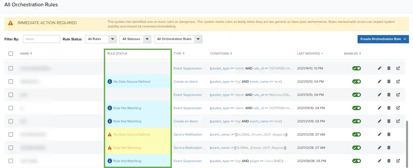Image resolution: width=413 pixels, height=168 pixels.
Task: Expand the Create Orchestration Rule arrow
Action: (x=405, y=39)
